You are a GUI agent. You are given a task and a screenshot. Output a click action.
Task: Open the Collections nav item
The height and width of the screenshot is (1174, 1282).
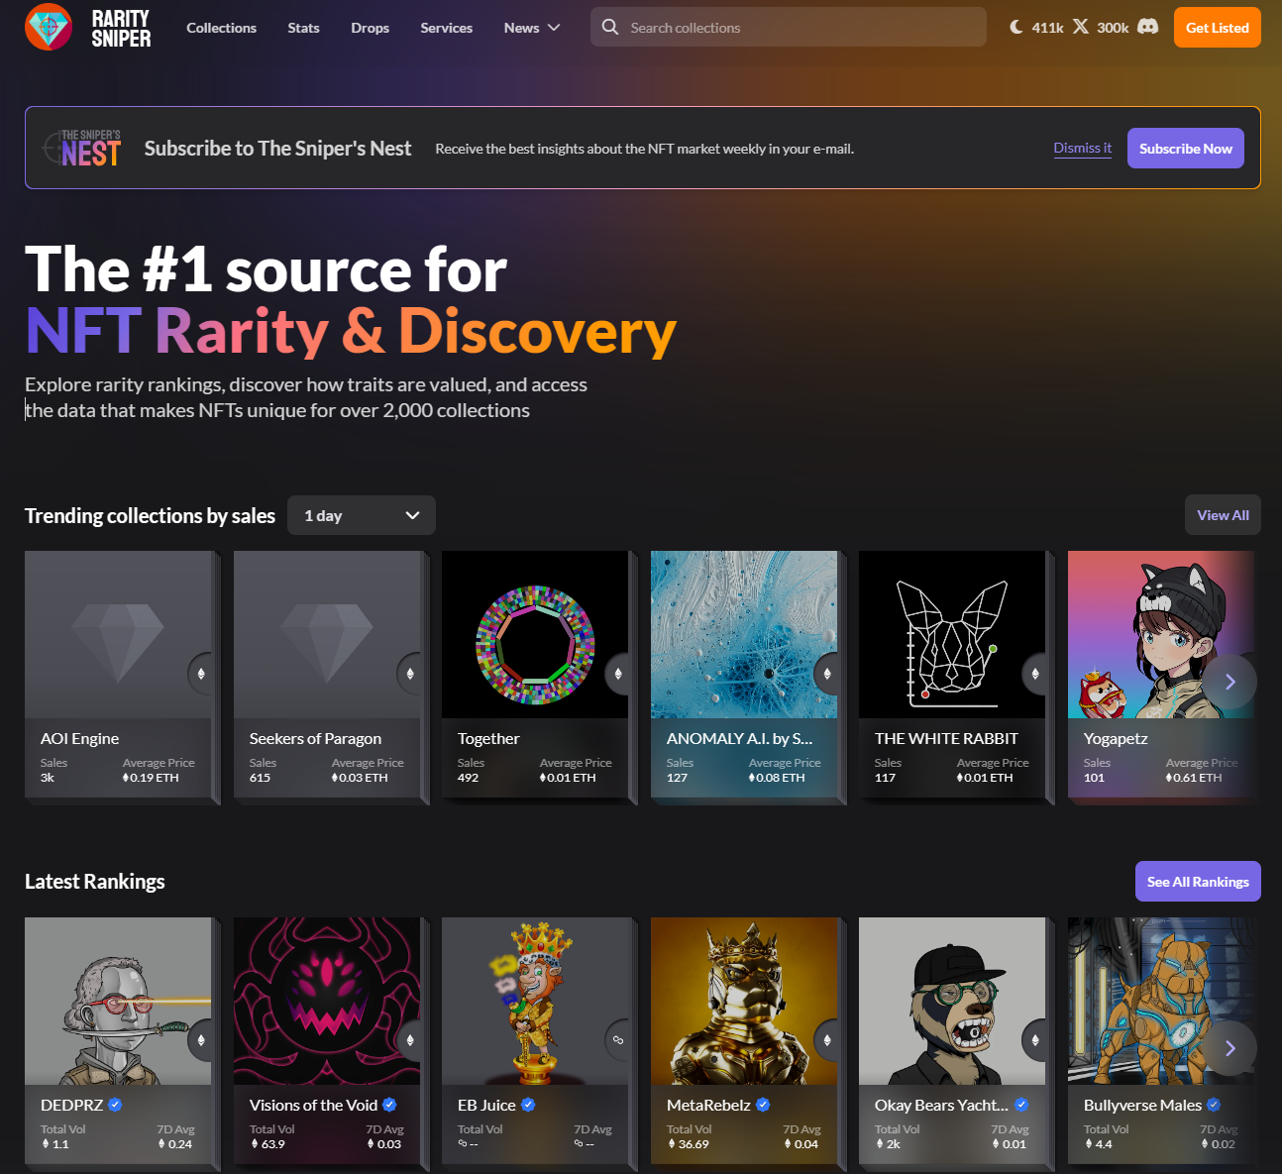click(x=221, y=28)
